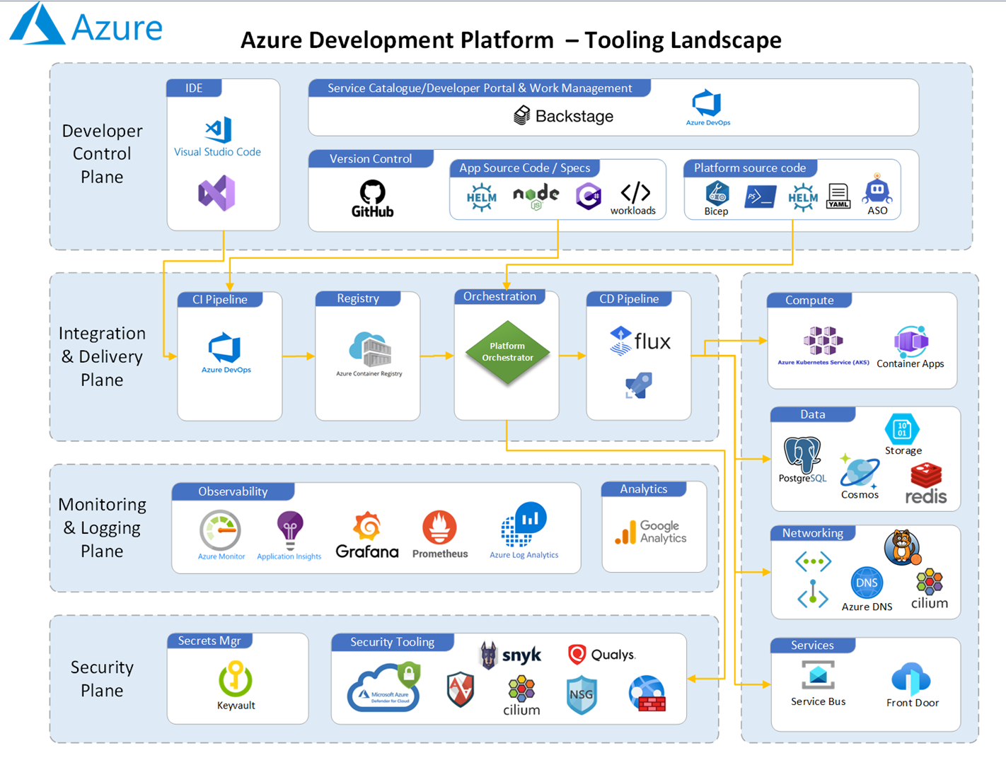Click the Azure logo at top left
Viewport: 1006px width, 765px height.
[86, 25]
